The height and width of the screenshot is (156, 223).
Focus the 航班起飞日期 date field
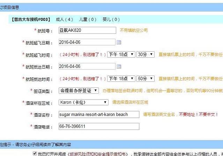coord(87,42)
